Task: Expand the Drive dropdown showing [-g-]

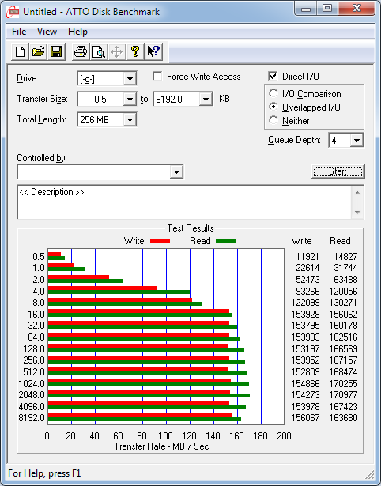Action: 107,79
